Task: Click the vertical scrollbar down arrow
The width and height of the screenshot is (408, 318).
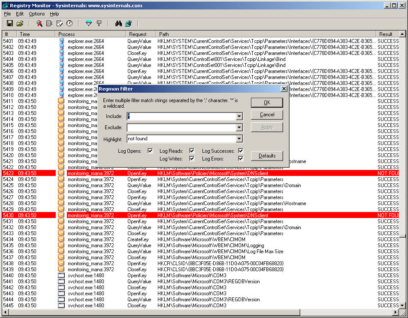Action: pos(402,306)
